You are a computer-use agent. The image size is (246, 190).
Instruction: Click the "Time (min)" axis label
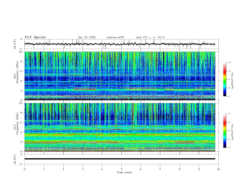pos(124,172)
